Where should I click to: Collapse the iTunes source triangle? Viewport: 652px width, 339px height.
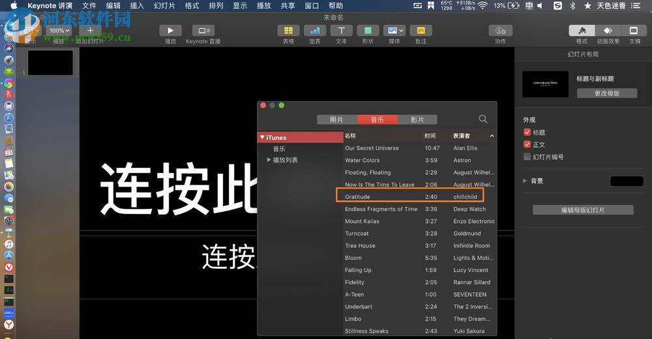point(262,137)
